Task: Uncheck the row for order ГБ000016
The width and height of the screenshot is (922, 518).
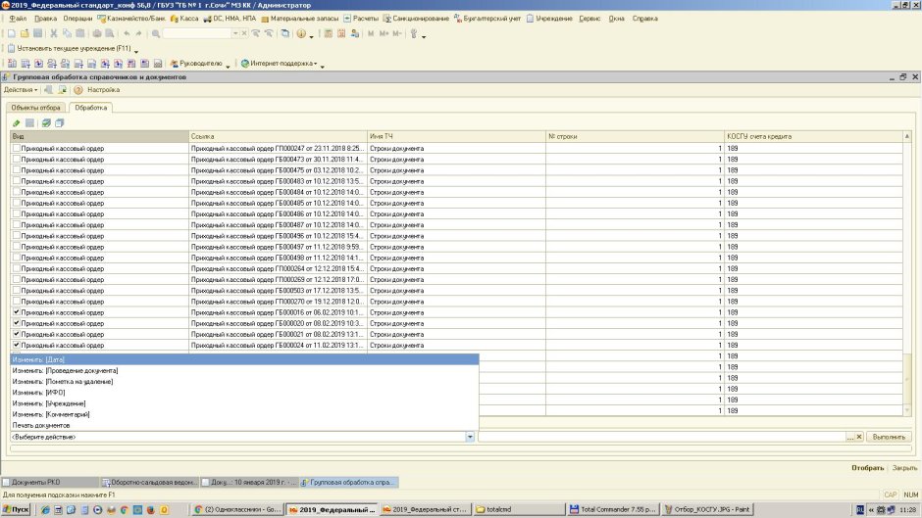Action: 17,311
